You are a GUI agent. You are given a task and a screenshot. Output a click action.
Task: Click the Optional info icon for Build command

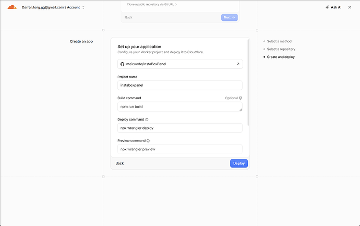click(241, 98)
